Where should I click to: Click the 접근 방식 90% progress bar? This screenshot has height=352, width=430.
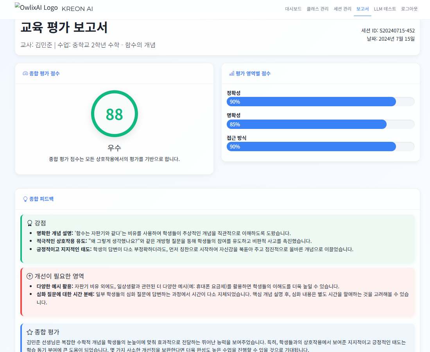(x=320, y=147)
